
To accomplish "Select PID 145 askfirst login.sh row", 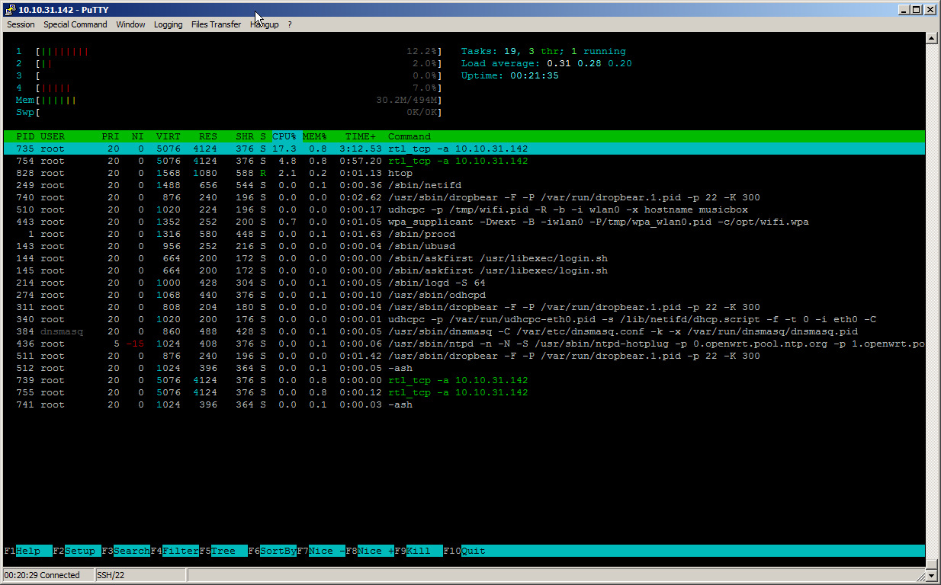I will point(464,270).
